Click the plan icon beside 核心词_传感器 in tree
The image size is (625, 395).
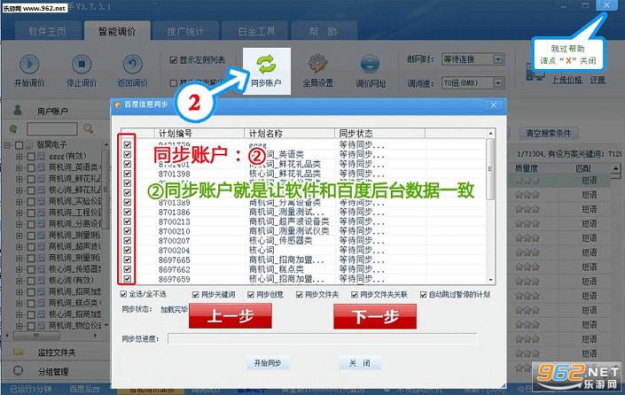(41, 269)
